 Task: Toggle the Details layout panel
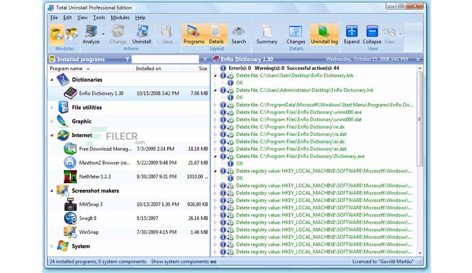point(216,34)
